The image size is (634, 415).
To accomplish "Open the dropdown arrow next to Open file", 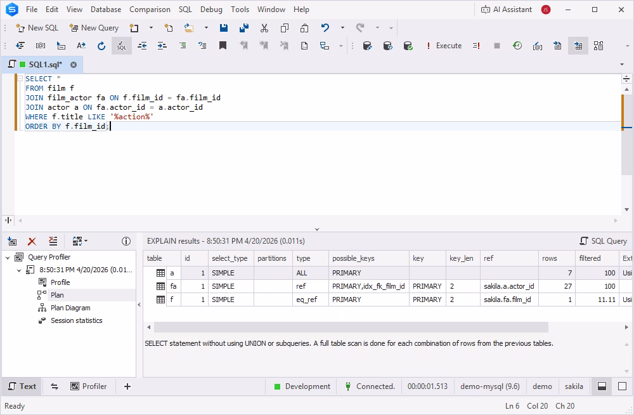I will click(x=206, y=28).
